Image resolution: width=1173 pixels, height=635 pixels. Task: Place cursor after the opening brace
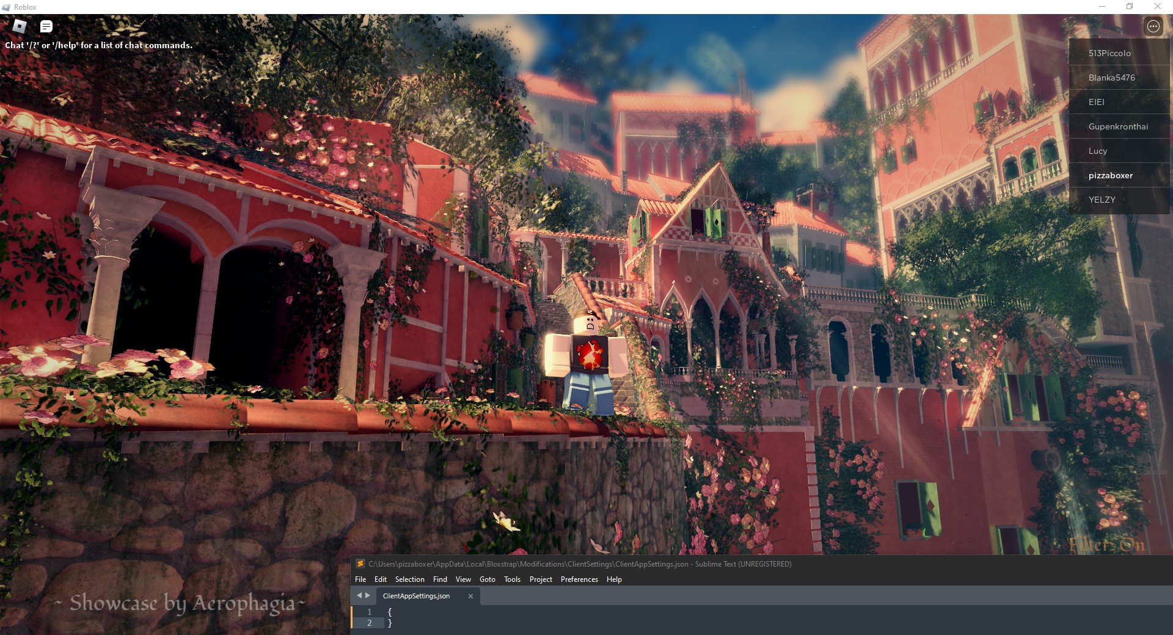(393, 612)
